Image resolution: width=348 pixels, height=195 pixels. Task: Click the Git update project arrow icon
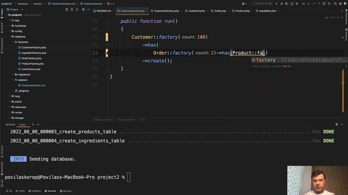(308, 4)
